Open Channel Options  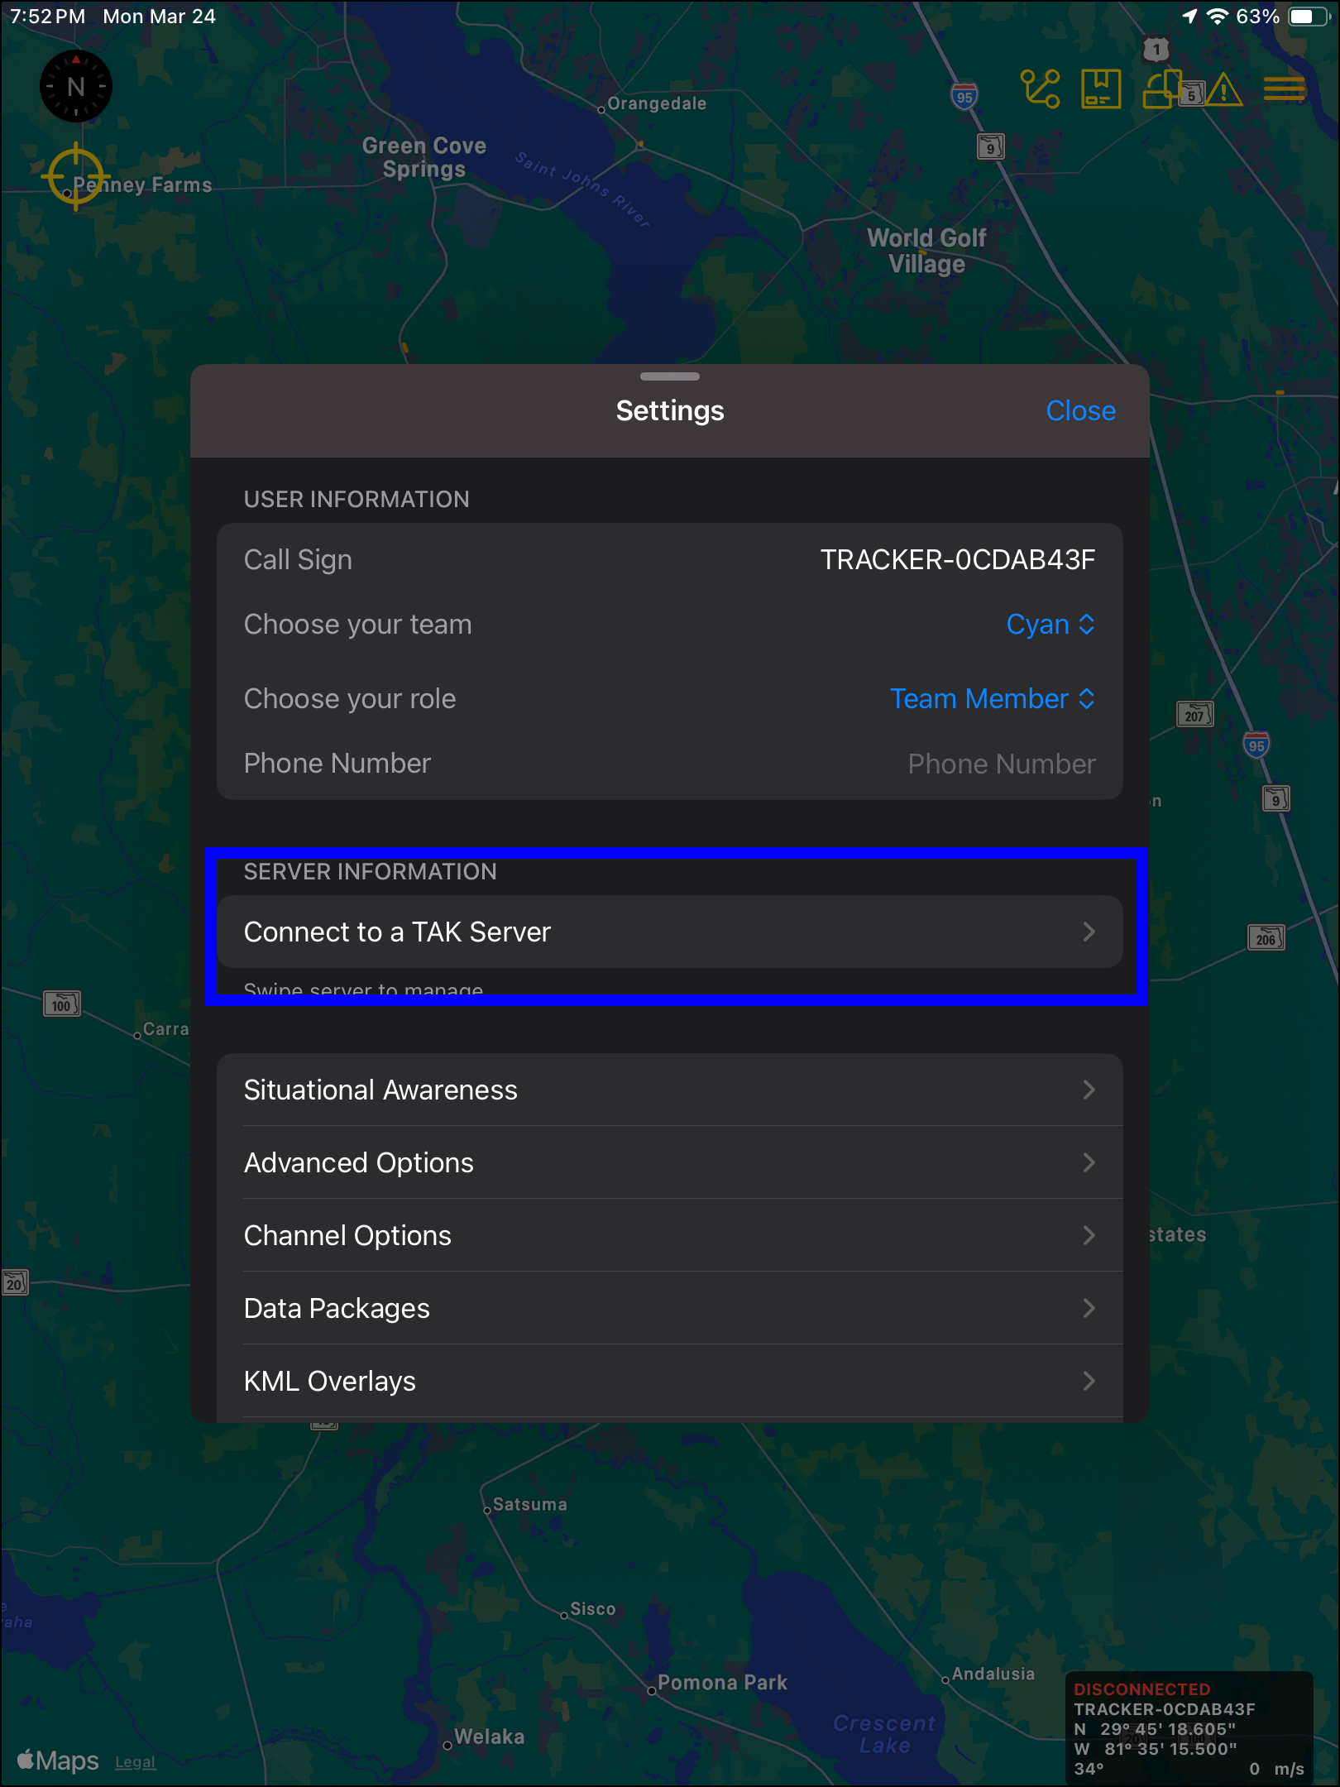click(x=669, y=1236)
